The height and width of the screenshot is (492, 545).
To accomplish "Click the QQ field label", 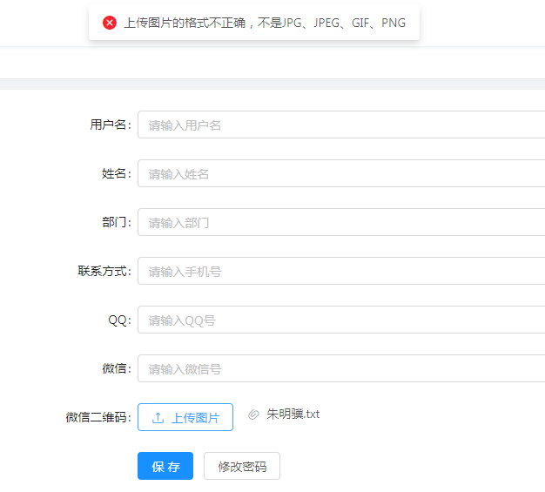I will [120, 320].
